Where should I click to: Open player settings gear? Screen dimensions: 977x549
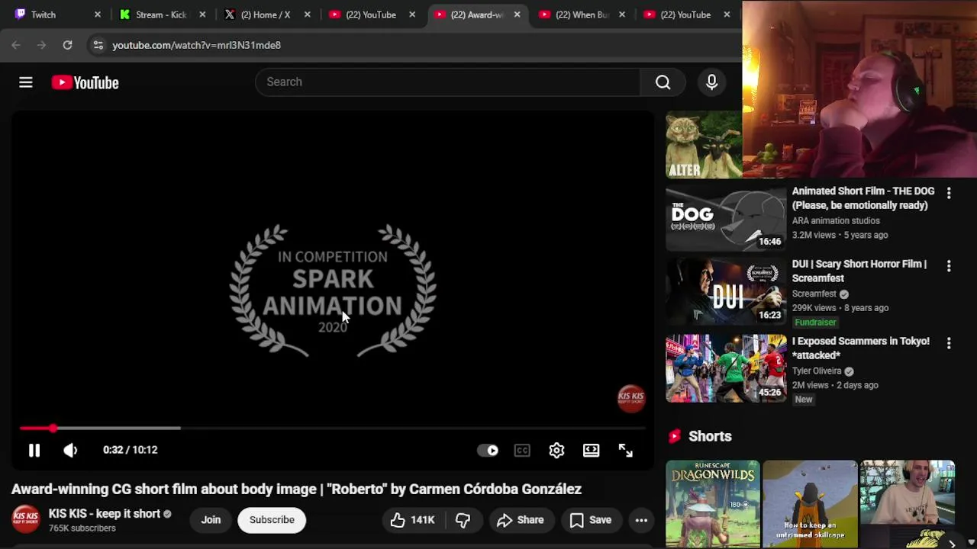pos(556,451)
